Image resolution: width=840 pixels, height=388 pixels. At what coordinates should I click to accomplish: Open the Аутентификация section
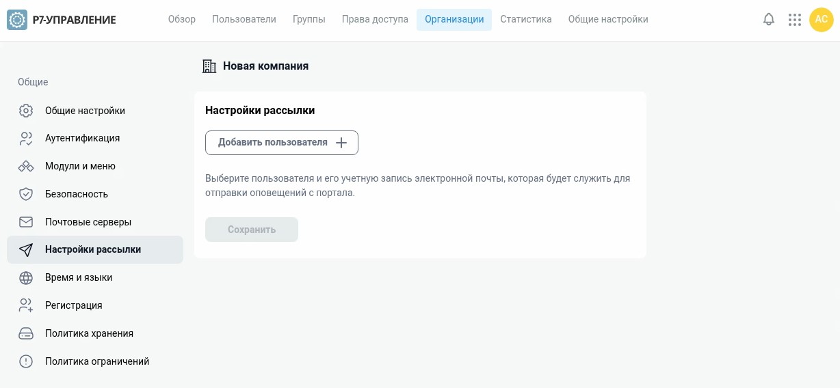coord(95,138)
